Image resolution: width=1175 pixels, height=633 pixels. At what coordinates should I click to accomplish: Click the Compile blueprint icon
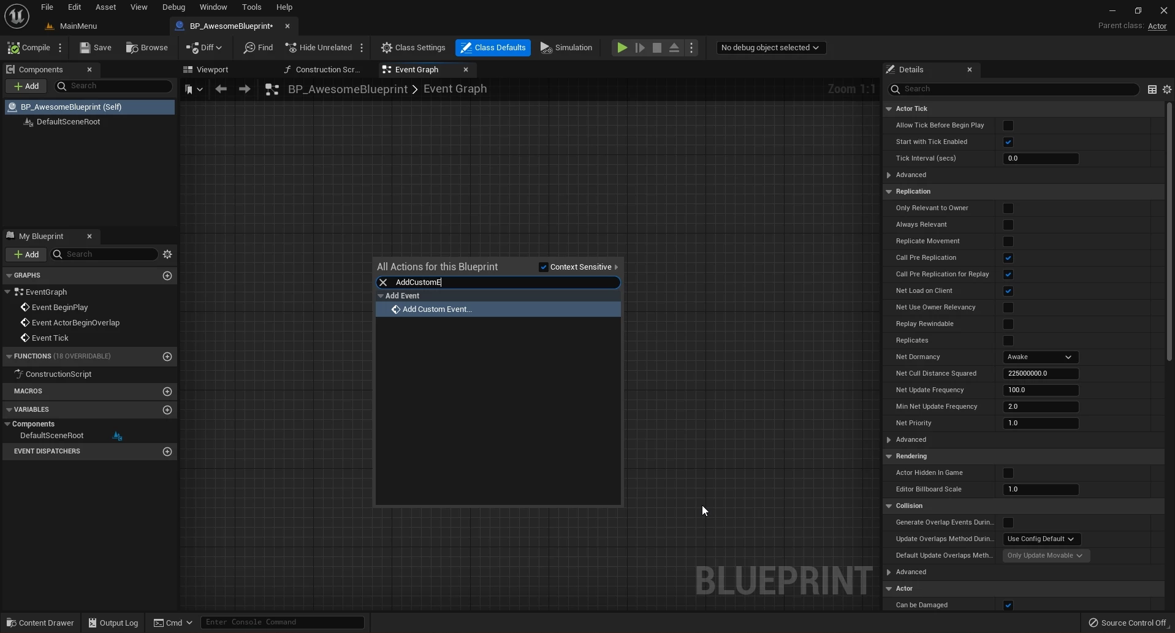click(x=13, y=48)
